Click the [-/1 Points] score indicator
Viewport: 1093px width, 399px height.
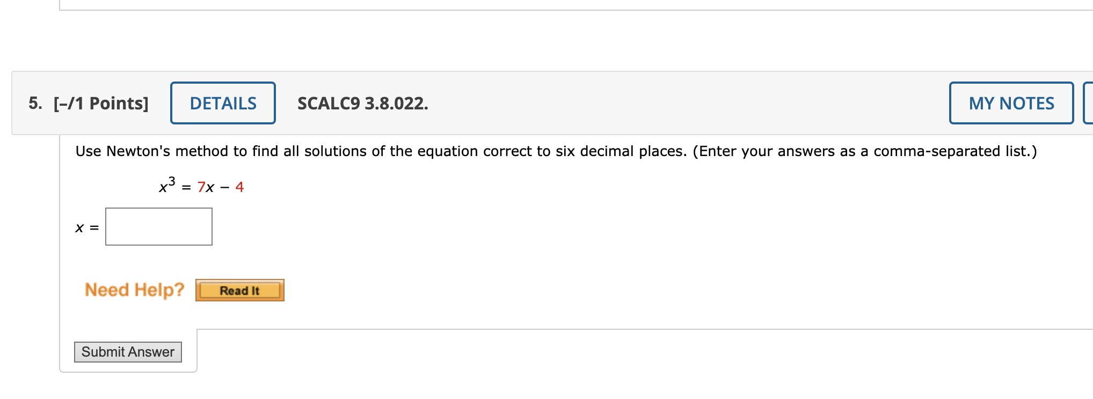(x=100, y=103)
